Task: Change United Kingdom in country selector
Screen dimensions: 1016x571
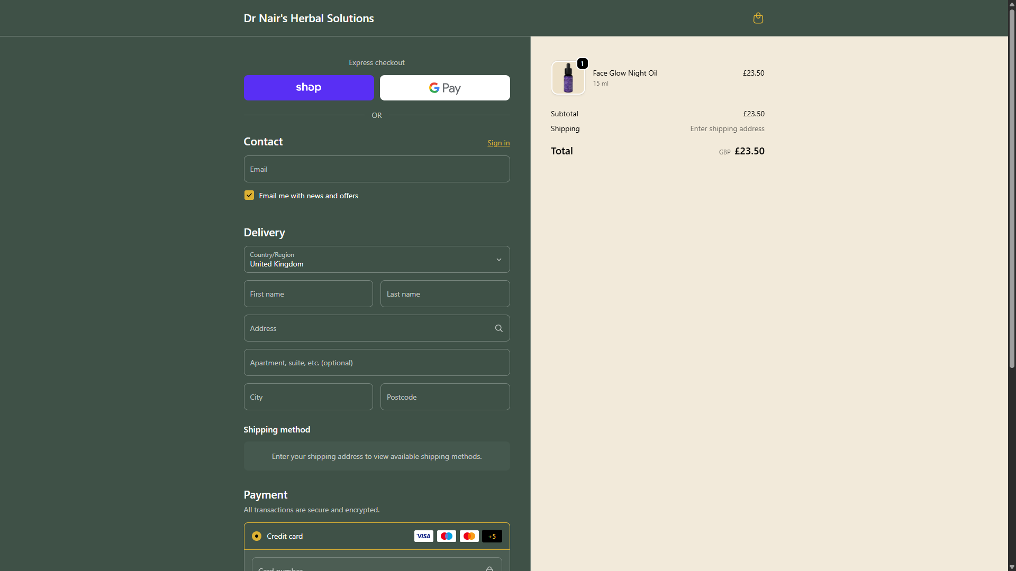Action: pos(376,259)
